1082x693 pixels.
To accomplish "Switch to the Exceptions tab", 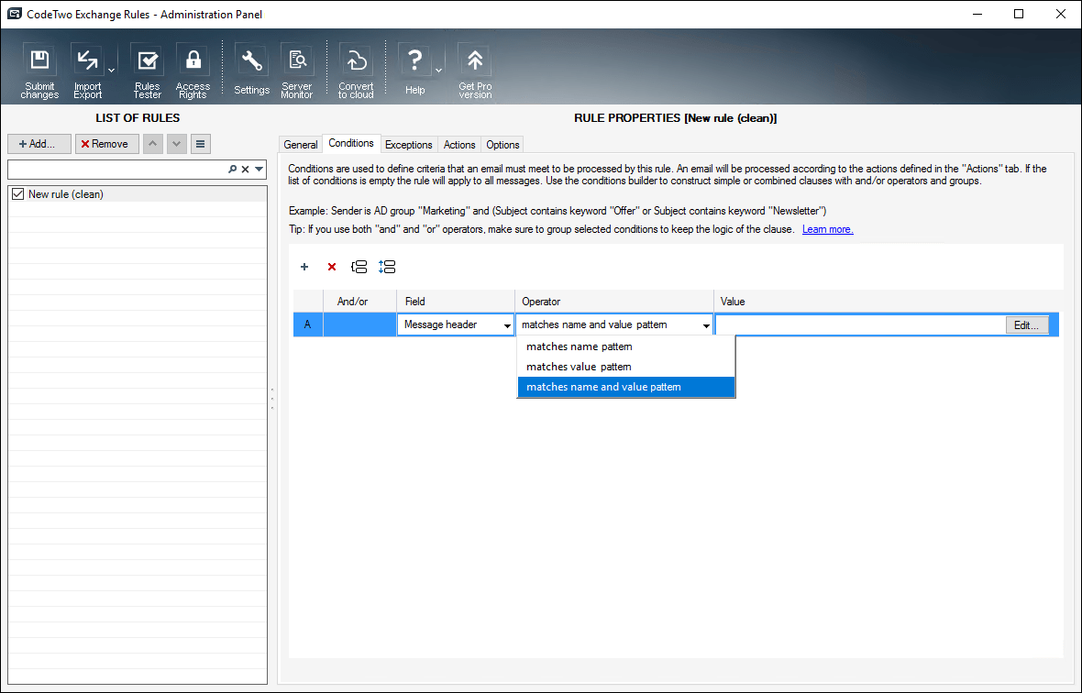I will point(409,145).
